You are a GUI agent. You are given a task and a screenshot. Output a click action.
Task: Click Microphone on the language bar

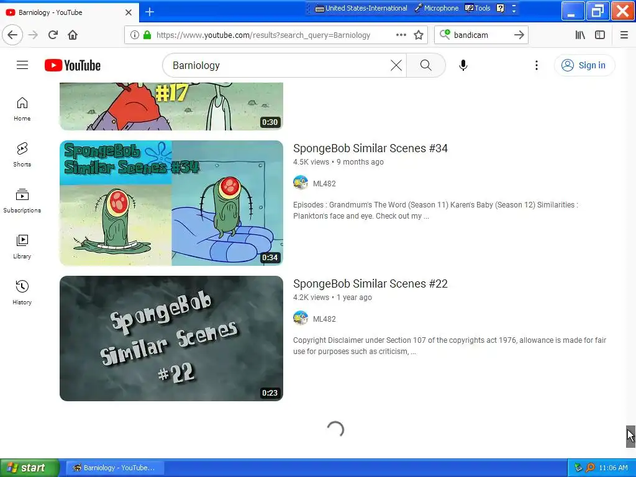pos(437,8)
